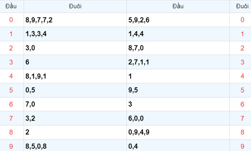
Task: Select the red 0 in left Đầu column
Action: (x=11, y=20)
